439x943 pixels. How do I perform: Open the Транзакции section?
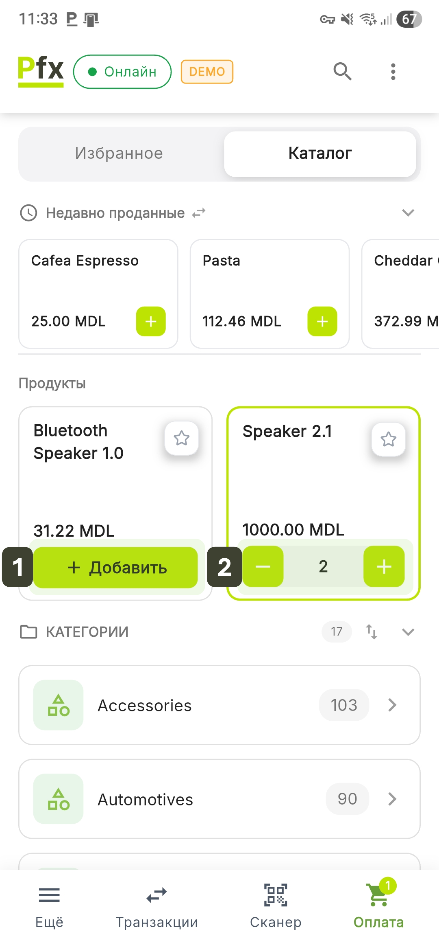click(156, 904)
